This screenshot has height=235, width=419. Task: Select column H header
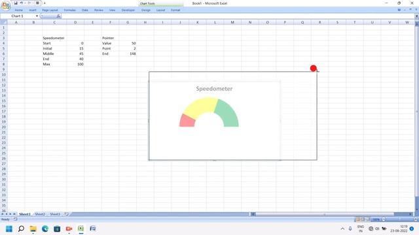[x=145, y=22]
